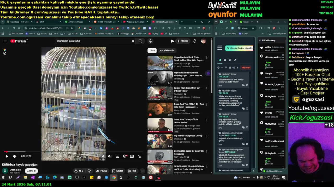Image resolution: width=334 pixels, height=187 pixels.
Task: Select the Kicklet megaphone tab icon
Action: tap(230, 60)
